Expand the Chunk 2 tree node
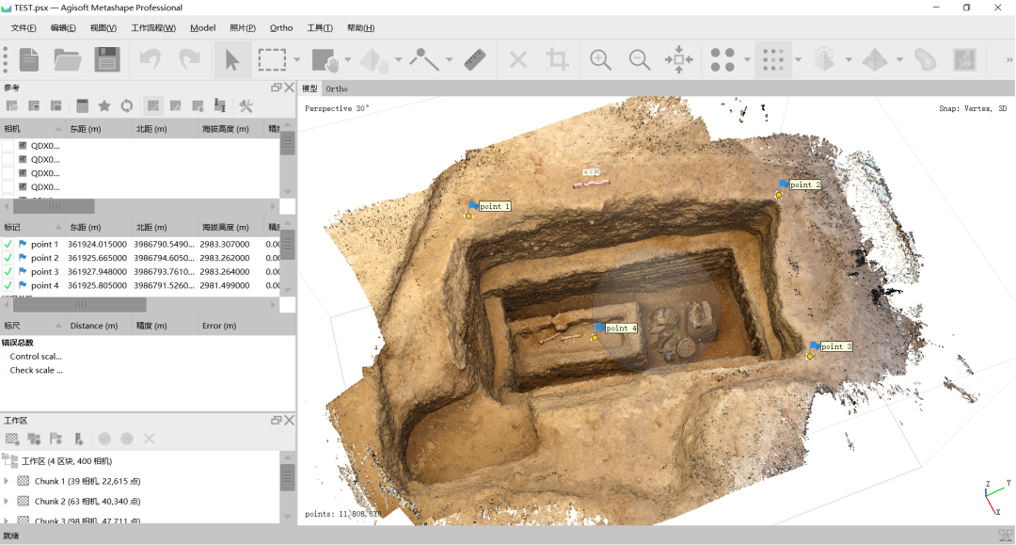 7,501
